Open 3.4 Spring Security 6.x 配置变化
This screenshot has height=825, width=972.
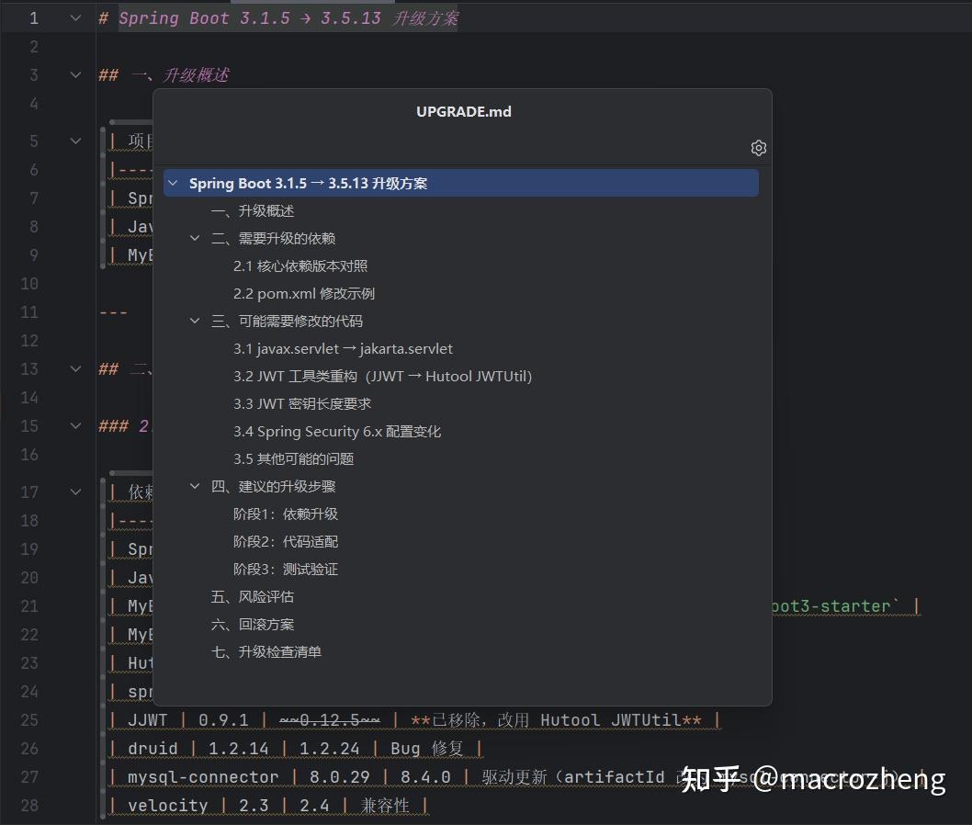click(336, 432)
